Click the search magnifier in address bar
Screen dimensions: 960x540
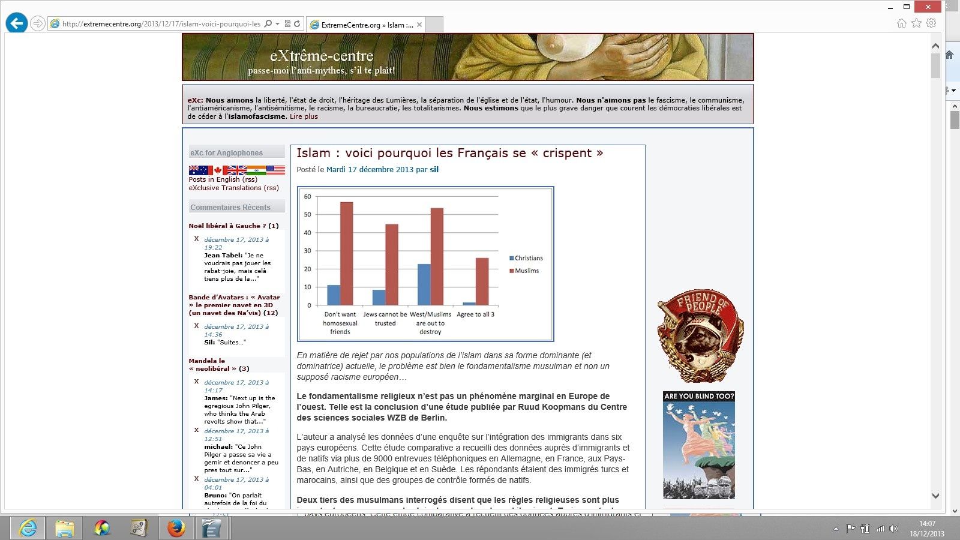click(268, 24)
